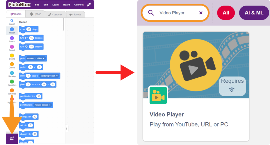Click the magnifier icon in extension search
This screenshot has width=270, height=145.
tap(151, 13)
